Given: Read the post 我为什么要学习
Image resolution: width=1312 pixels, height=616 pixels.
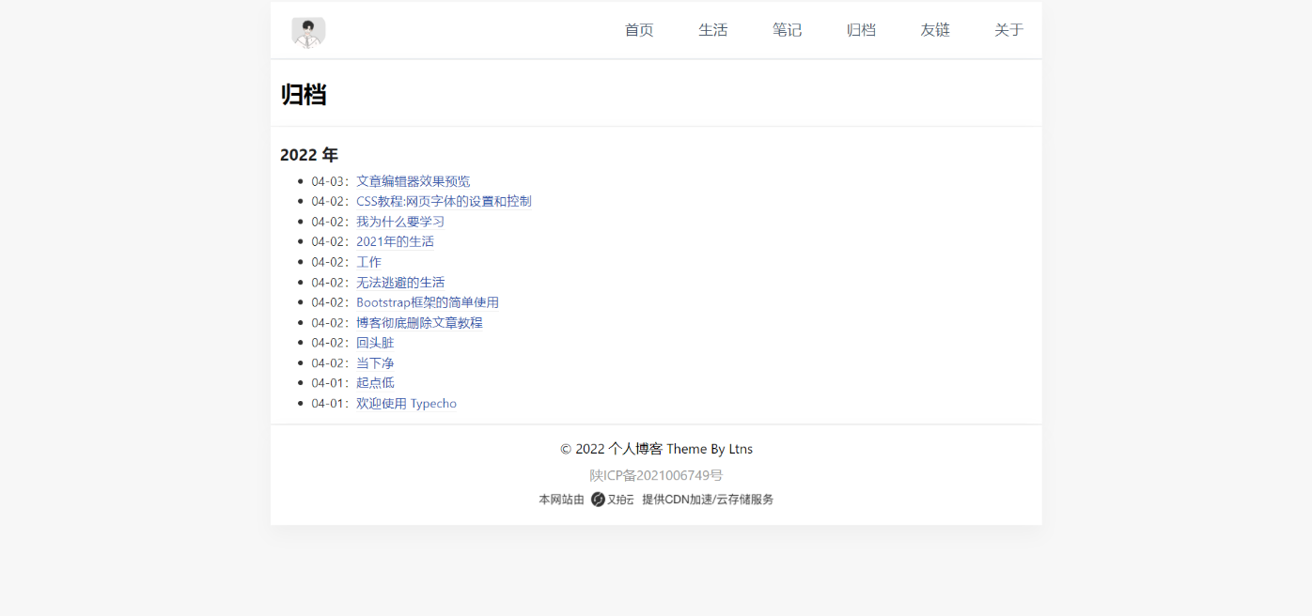Looking at the screenshot, I should click(399, 222).
